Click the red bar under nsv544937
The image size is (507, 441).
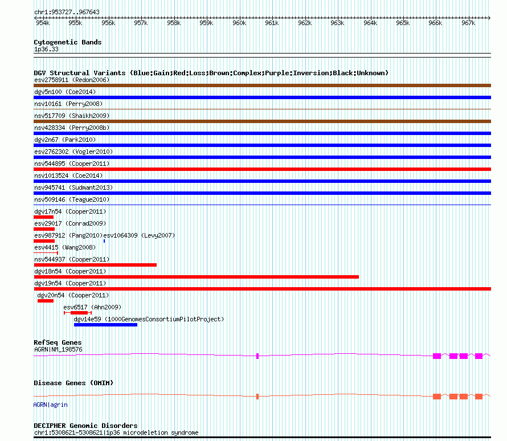[x=95, y=265]
